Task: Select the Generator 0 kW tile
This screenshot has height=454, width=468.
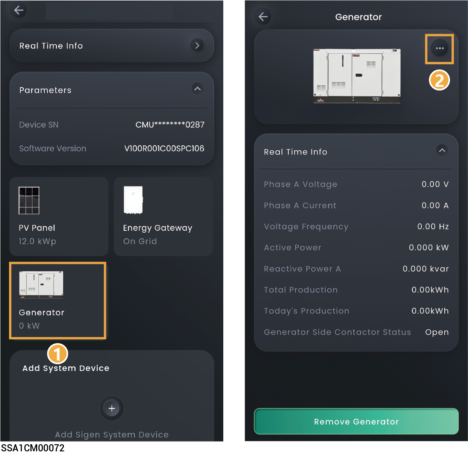Action: coord(58,301)
